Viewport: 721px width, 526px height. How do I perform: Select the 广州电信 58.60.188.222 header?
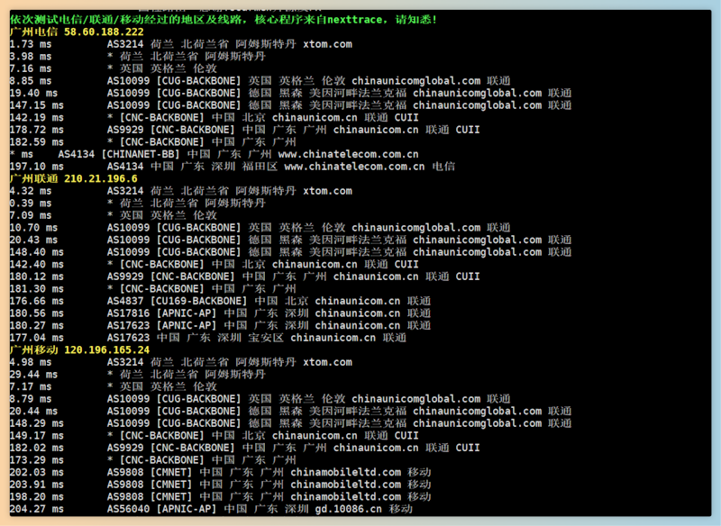pyautogui.click(x=77, y=32)
